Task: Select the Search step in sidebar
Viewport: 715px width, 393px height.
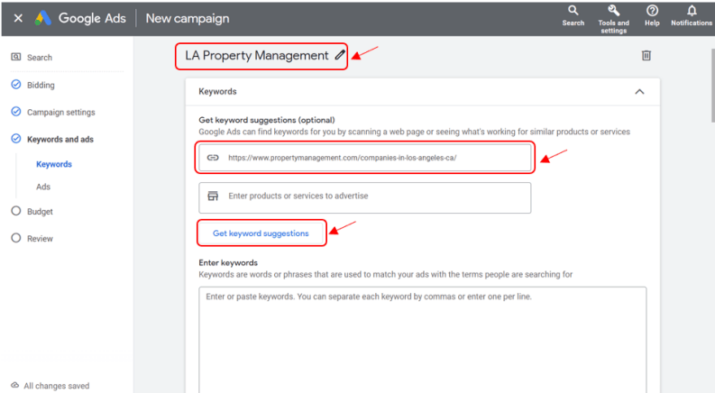Action: 39,58
